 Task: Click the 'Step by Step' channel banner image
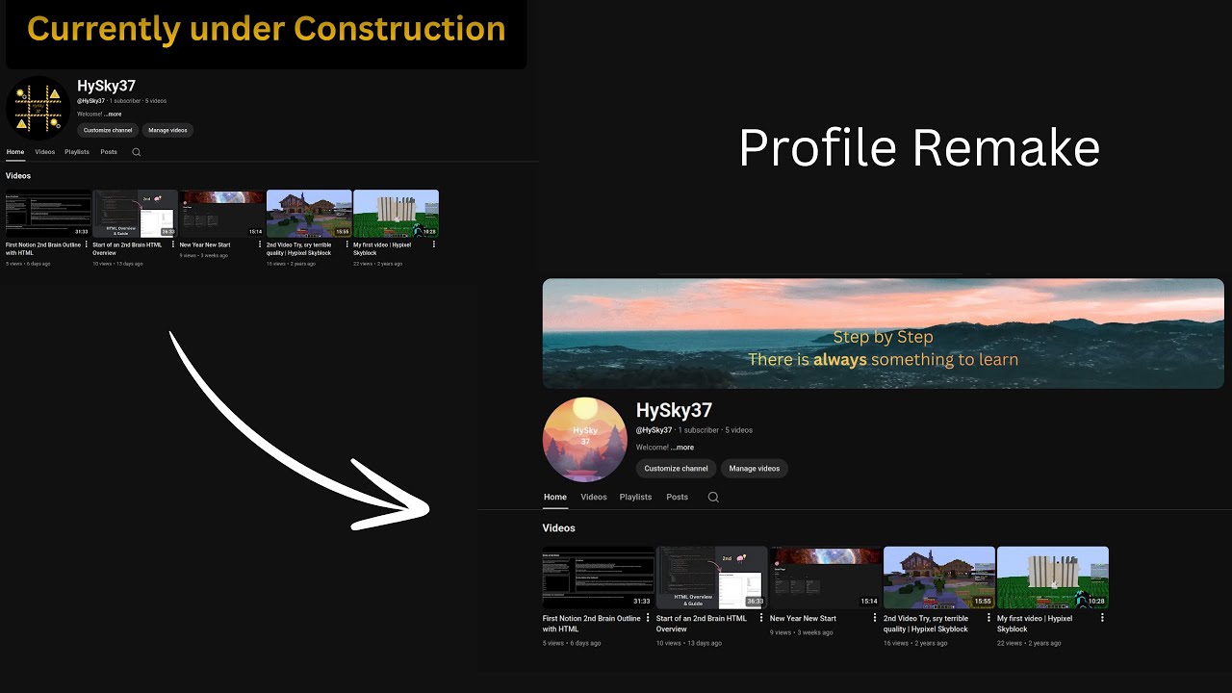(x=884, y=334)
